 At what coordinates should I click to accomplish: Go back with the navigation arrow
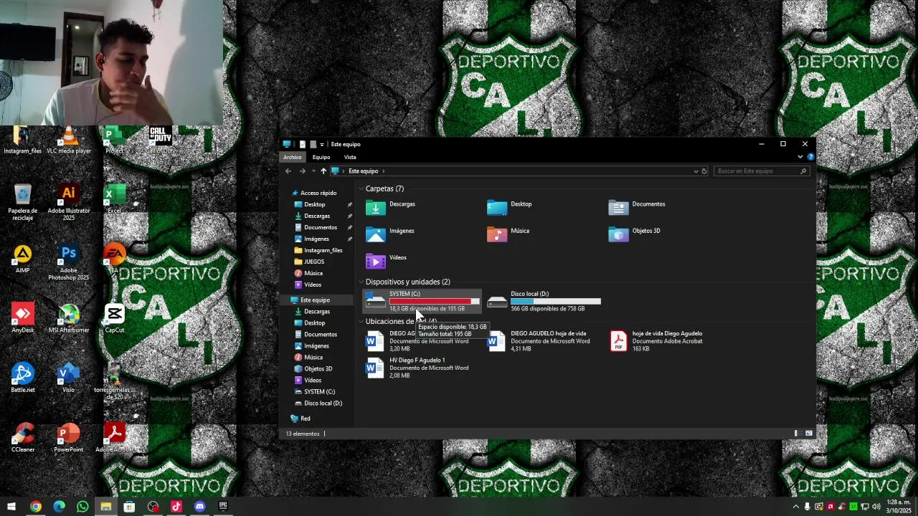click(288, 171)
